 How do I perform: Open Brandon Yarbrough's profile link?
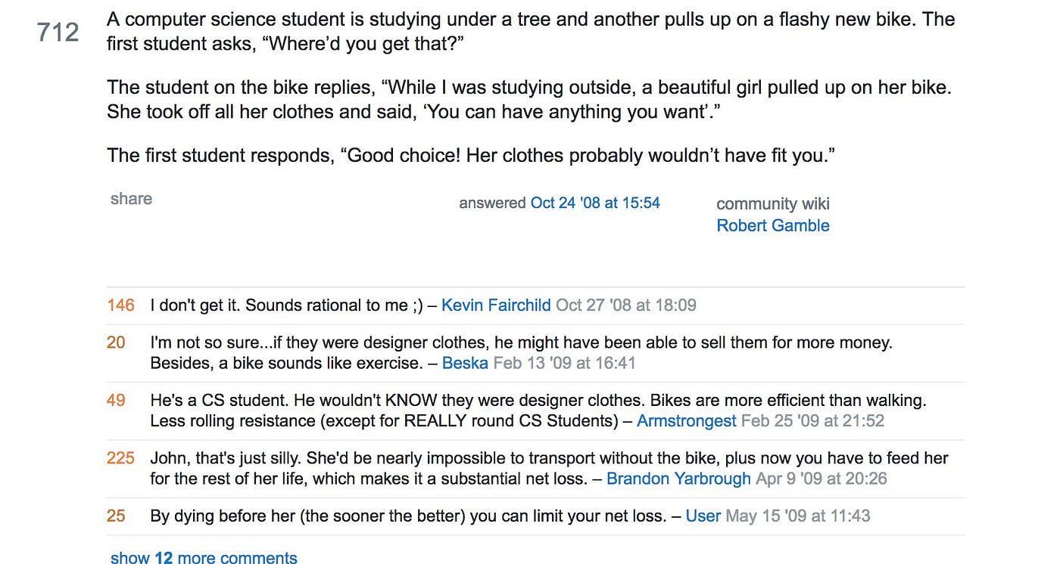(678, 479)
